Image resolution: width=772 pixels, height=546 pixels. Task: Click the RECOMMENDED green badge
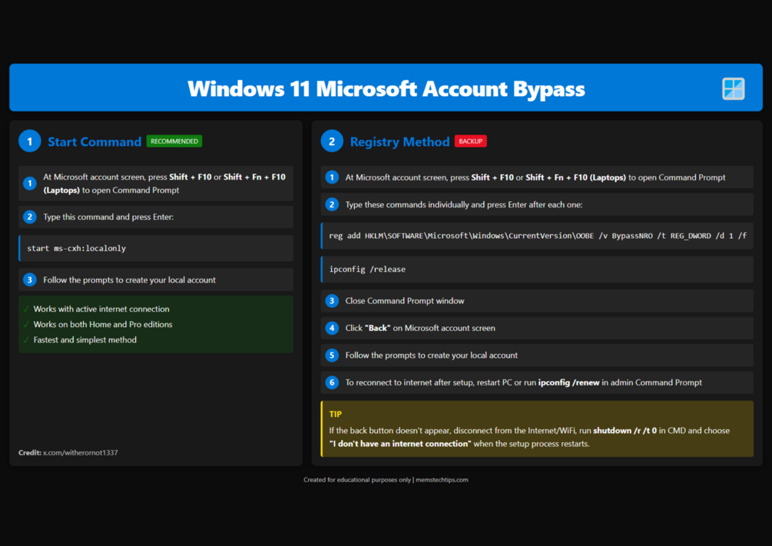tap(174, 141)
